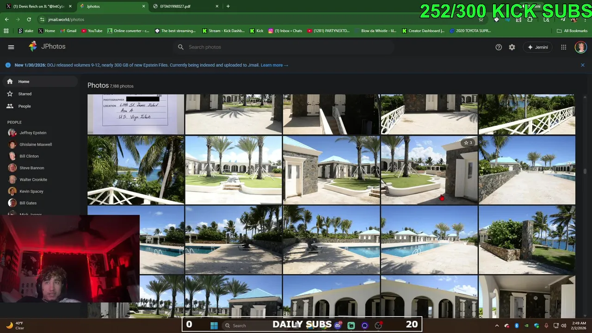The height and width of the screenshot is (333, 592).
Task: Close the Jphotos browser tab
Action: point(143,6)
